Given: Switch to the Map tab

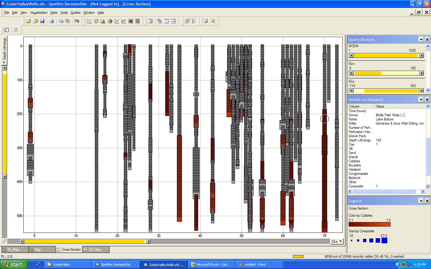Looking at the screenshot, I should (x=42, y=249).
